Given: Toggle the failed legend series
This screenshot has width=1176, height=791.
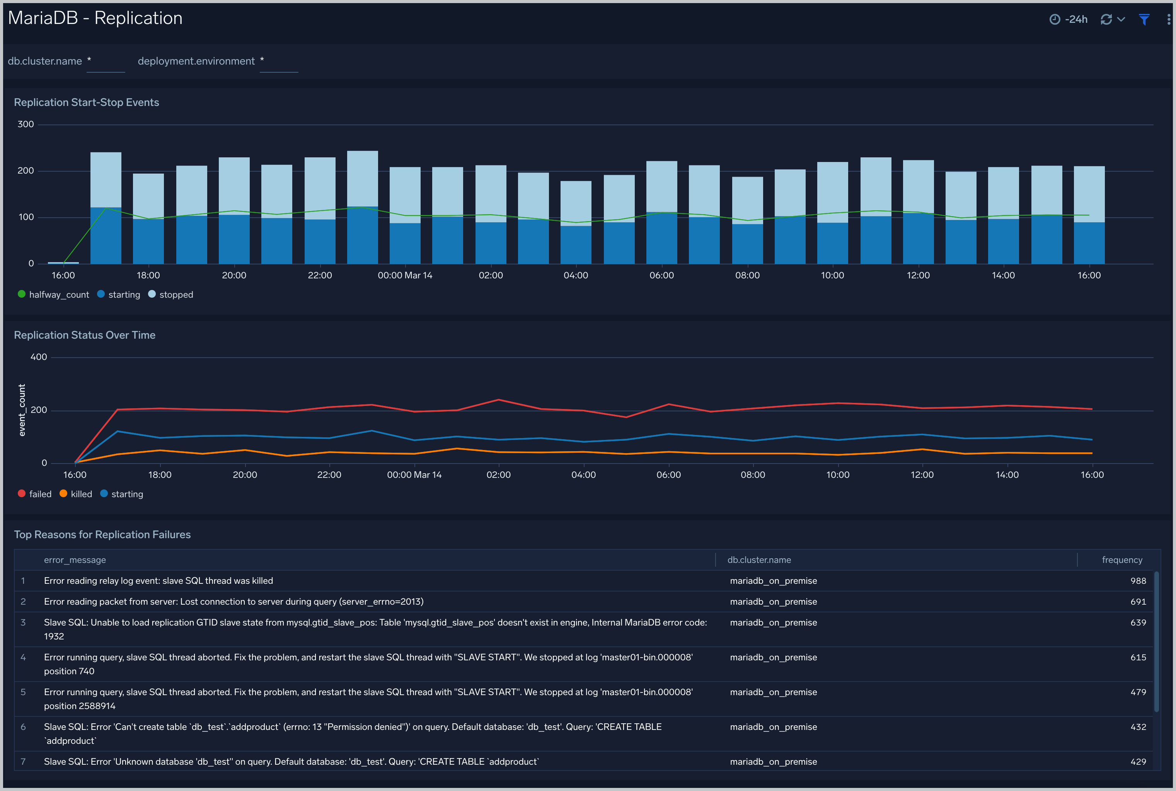Looking at the screenshot, I should (35, 494).
